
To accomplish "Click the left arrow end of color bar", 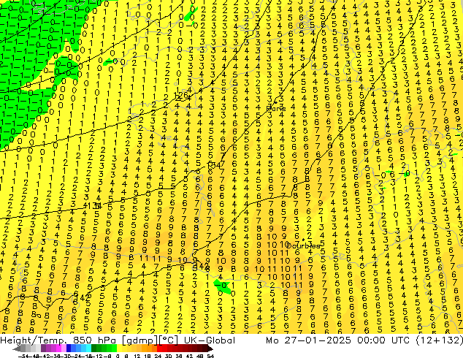I will tap(17, 349).
